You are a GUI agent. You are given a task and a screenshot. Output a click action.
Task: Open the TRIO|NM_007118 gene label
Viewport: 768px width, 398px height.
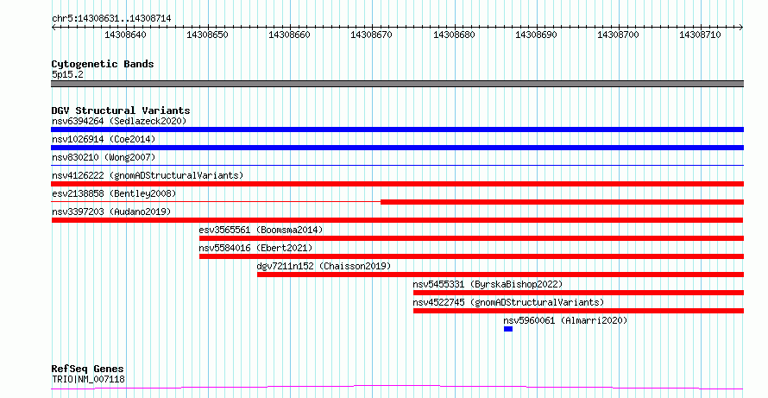tap(88, 379)
